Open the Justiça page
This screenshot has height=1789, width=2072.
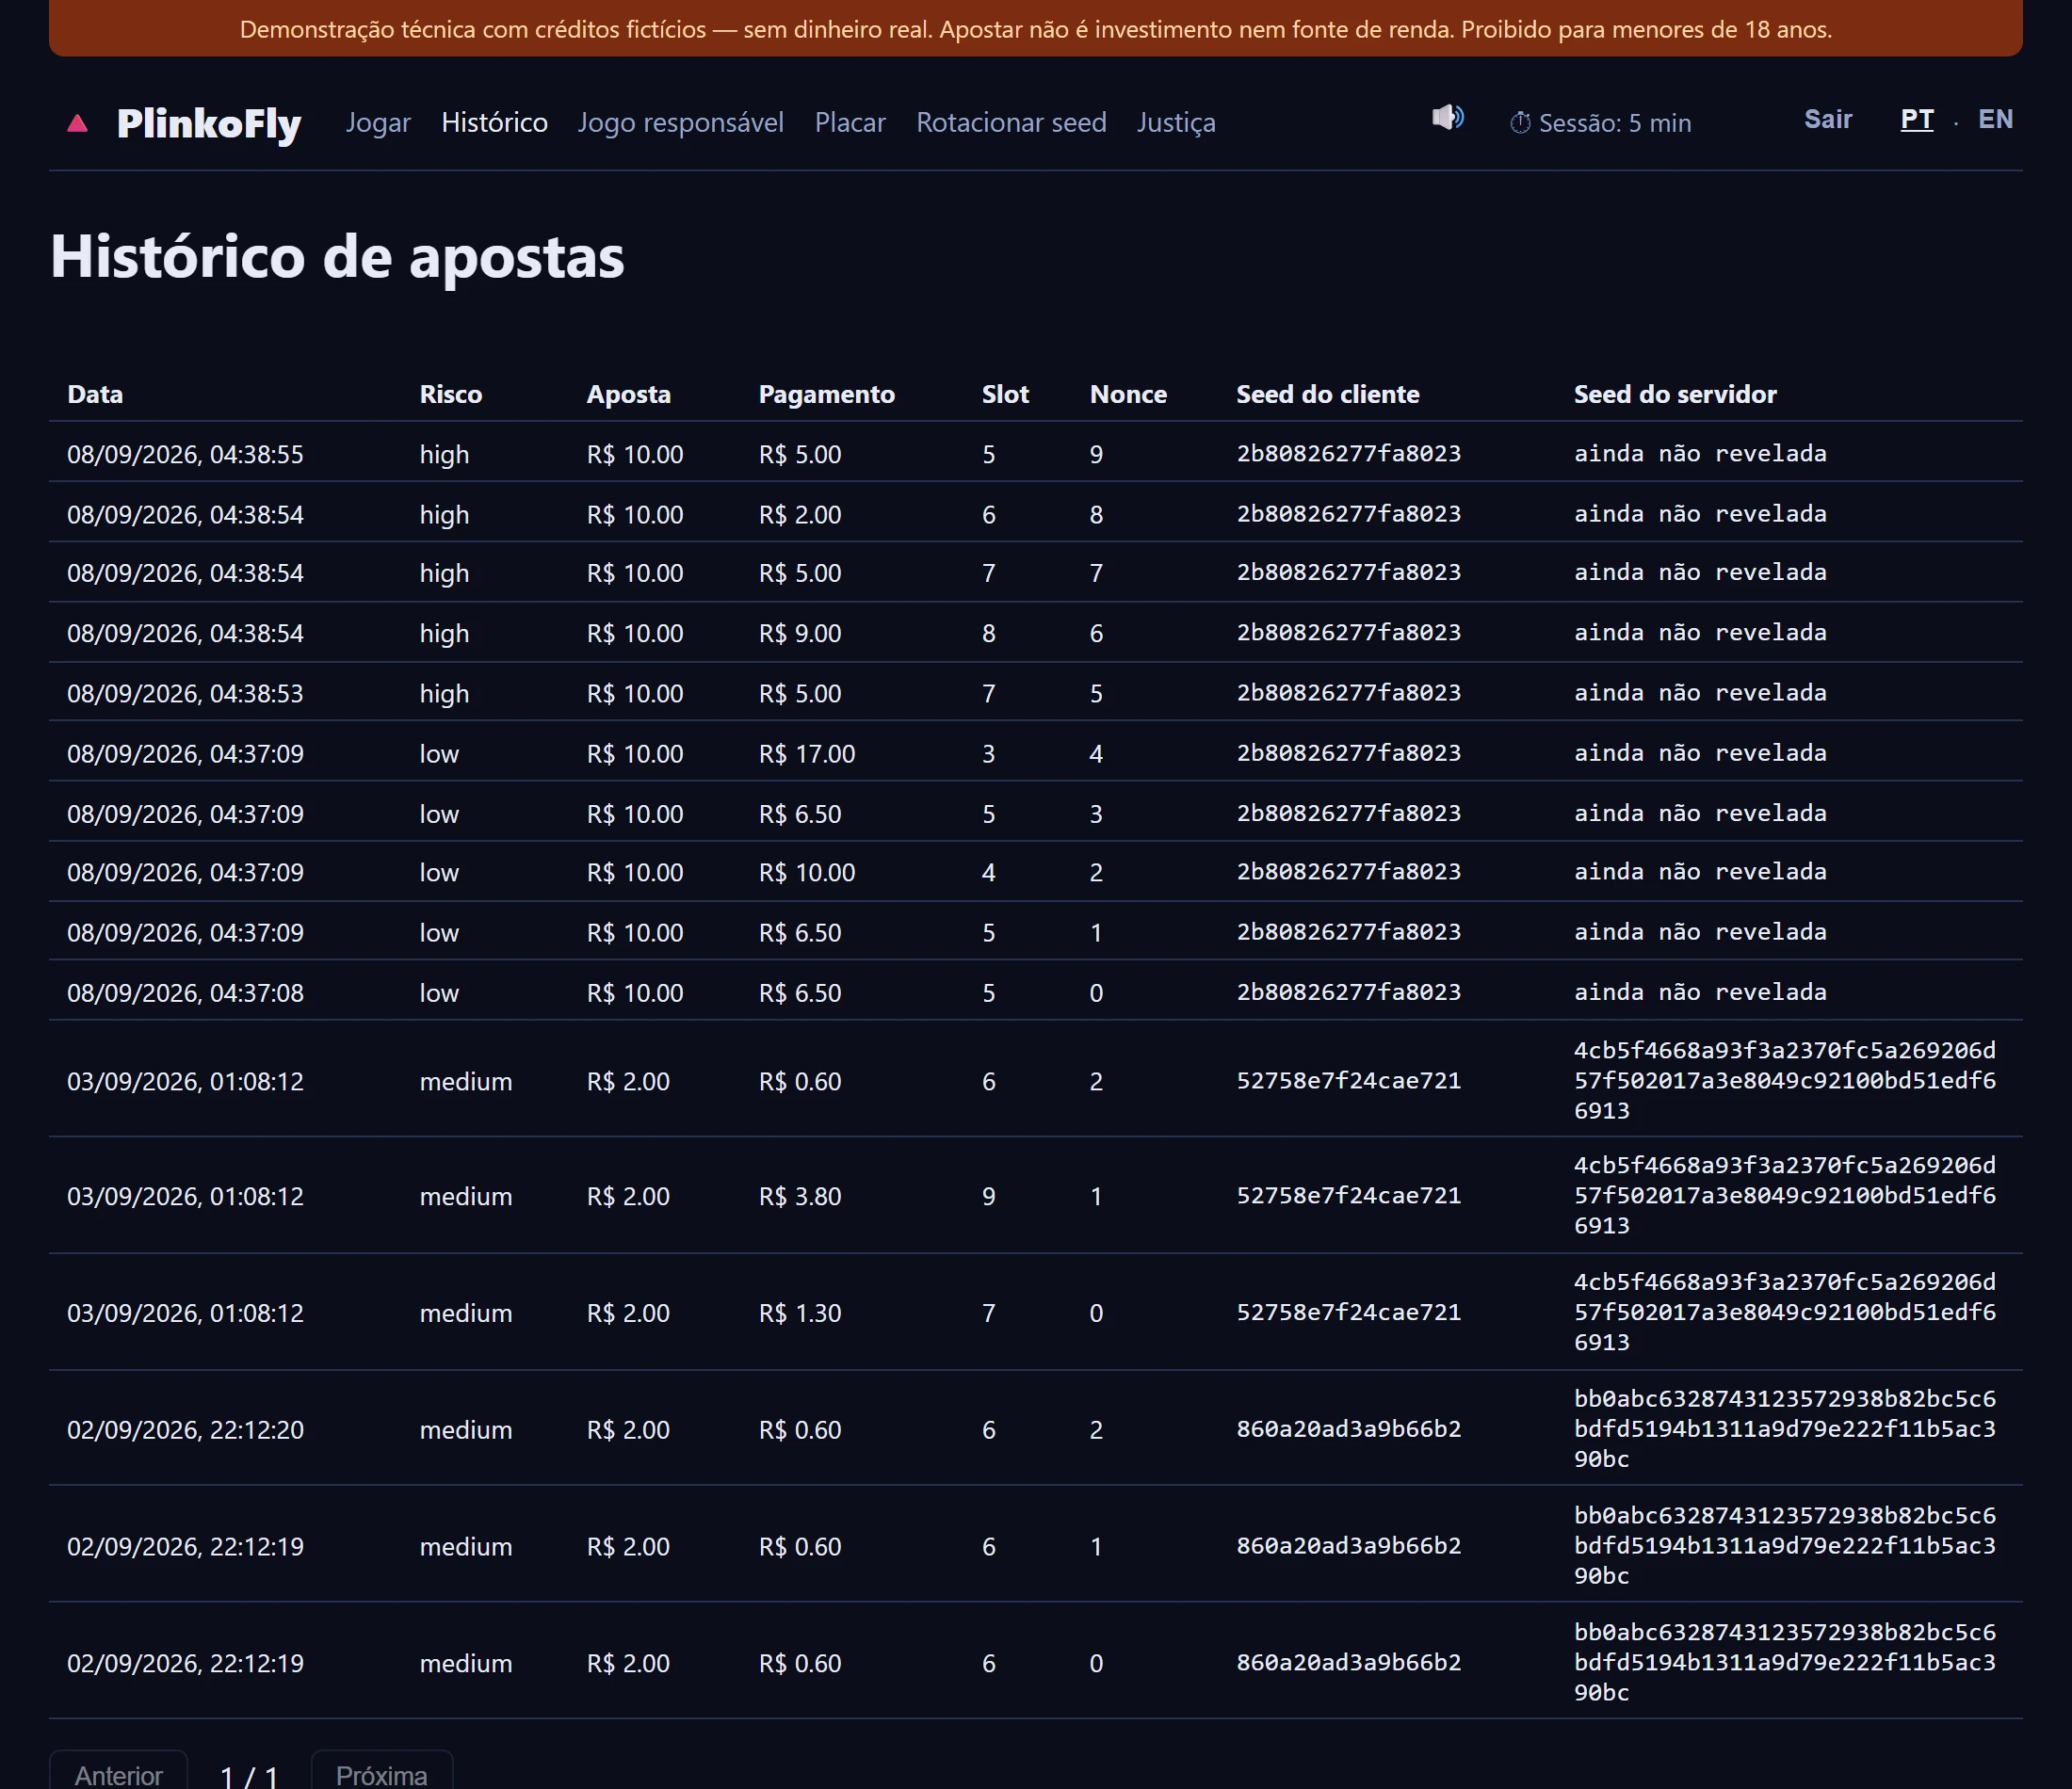point(1176,122)
